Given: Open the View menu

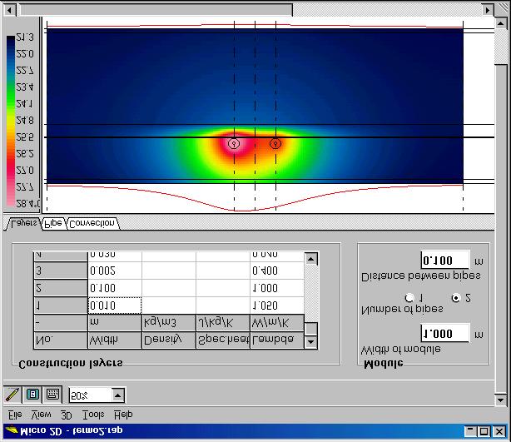Looking at the screenshot, I should [x=41, y=415].
